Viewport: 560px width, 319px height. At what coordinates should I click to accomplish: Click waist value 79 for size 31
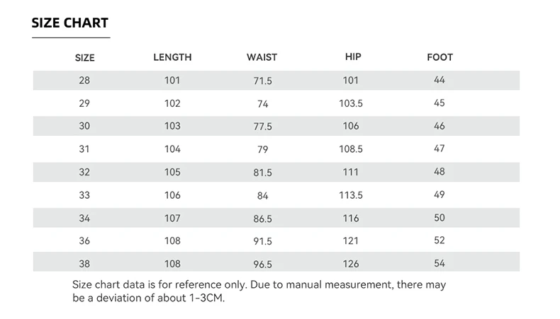[262, 149]
